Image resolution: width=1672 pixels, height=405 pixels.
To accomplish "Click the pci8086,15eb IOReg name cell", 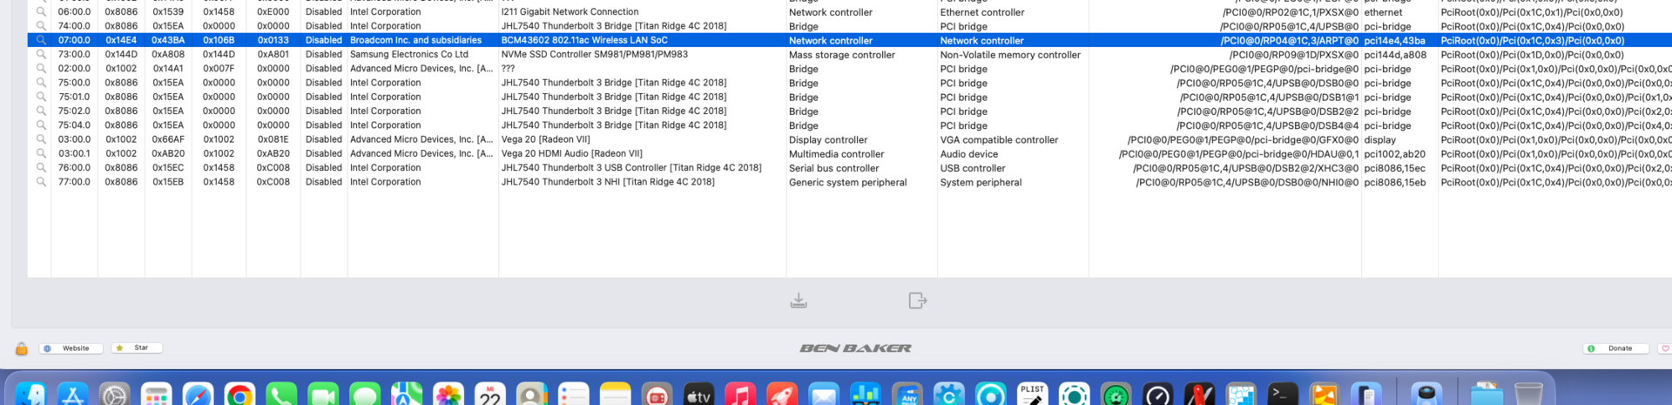I will pos(1394,182).
